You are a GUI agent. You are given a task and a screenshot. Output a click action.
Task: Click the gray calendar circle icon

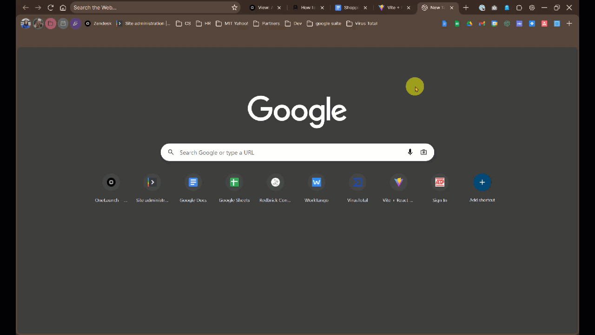click(63, 23)
